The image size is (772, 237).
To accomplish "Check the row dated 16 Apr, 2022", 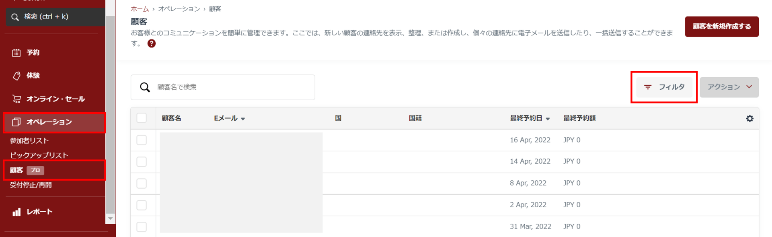I will 142,140.
